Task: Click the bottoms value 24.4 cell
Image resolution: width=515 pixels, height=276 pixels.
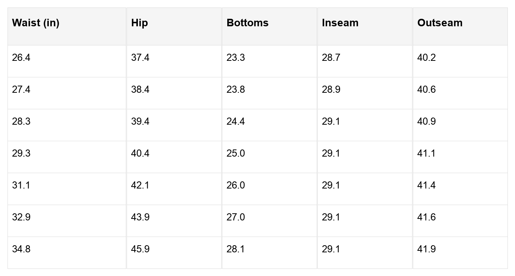Action: point(236,122)
